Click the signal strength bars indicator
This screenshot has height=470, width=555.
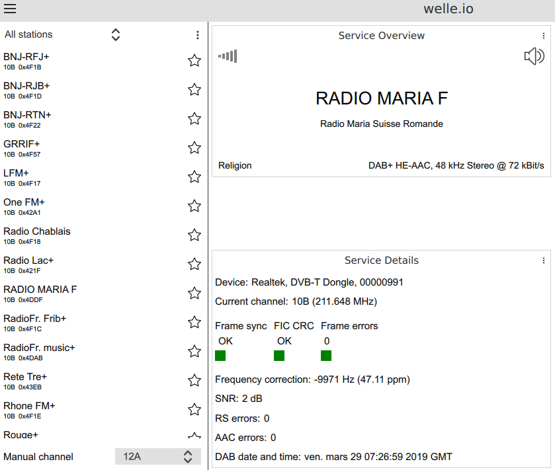[x=228, y=56]
